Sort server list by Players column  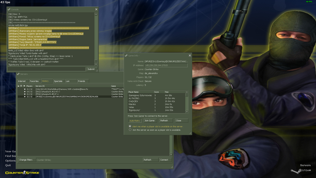tap(29, 86)
